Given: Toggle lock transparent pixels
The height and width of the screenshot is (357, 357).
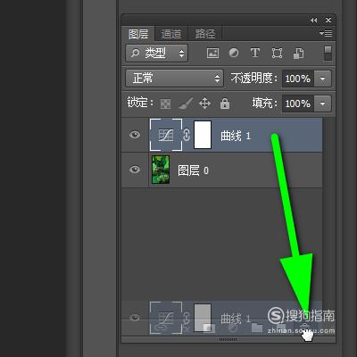Looking at the screenshot, I should (165, 104).
